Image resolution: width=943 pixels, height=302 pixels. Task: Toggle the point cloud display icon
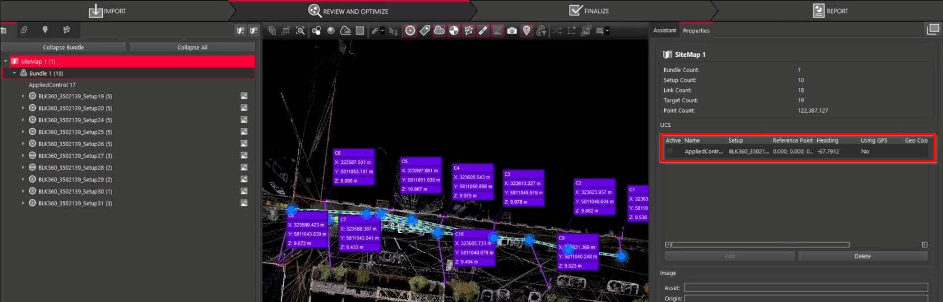coord(439,31)
